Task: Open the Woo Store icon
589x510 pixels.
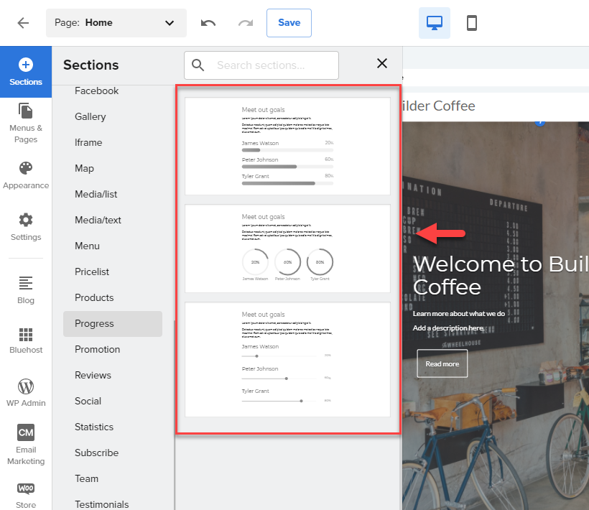Action: coord(26,496)
